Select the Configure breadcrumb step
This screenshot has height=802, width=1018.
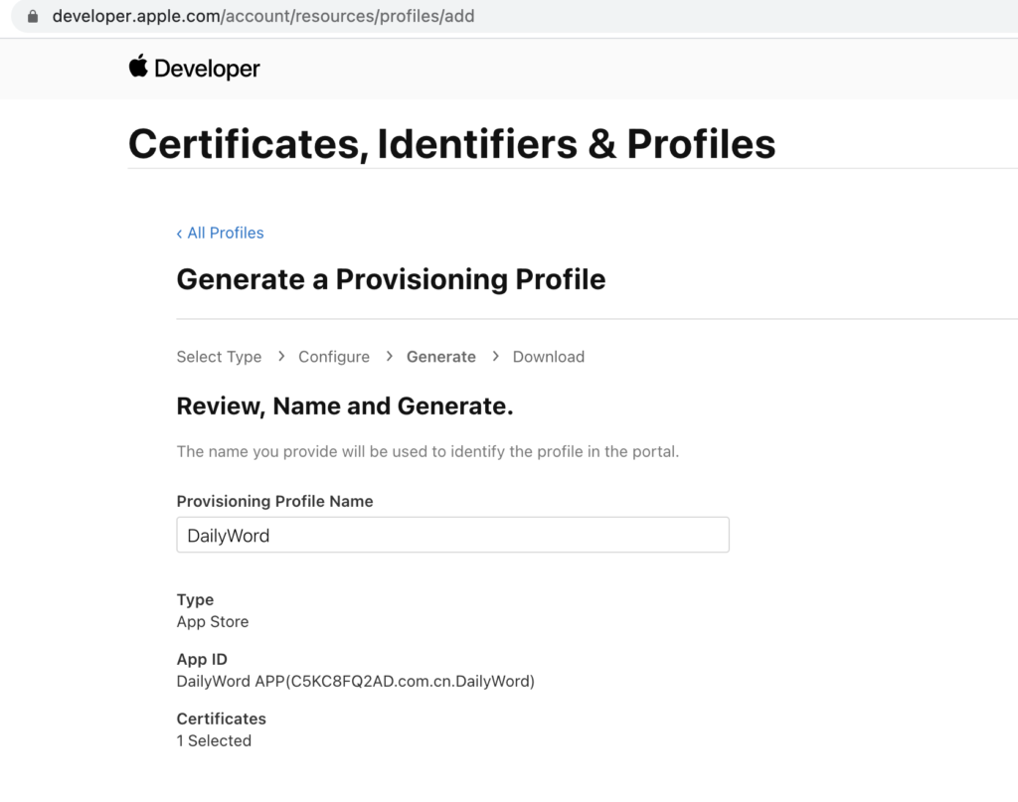tap(334, 357)
